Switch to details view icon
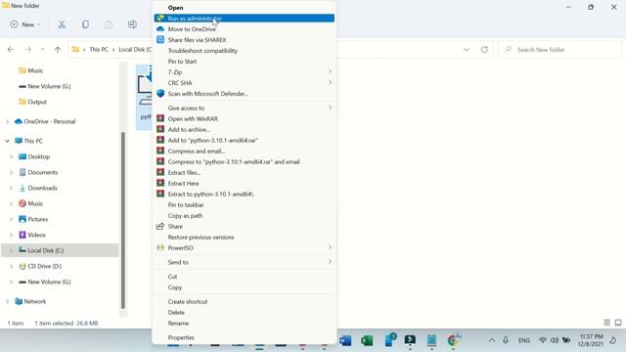The width and height of the screenshot is (626, 352). (x=606, y=323)
